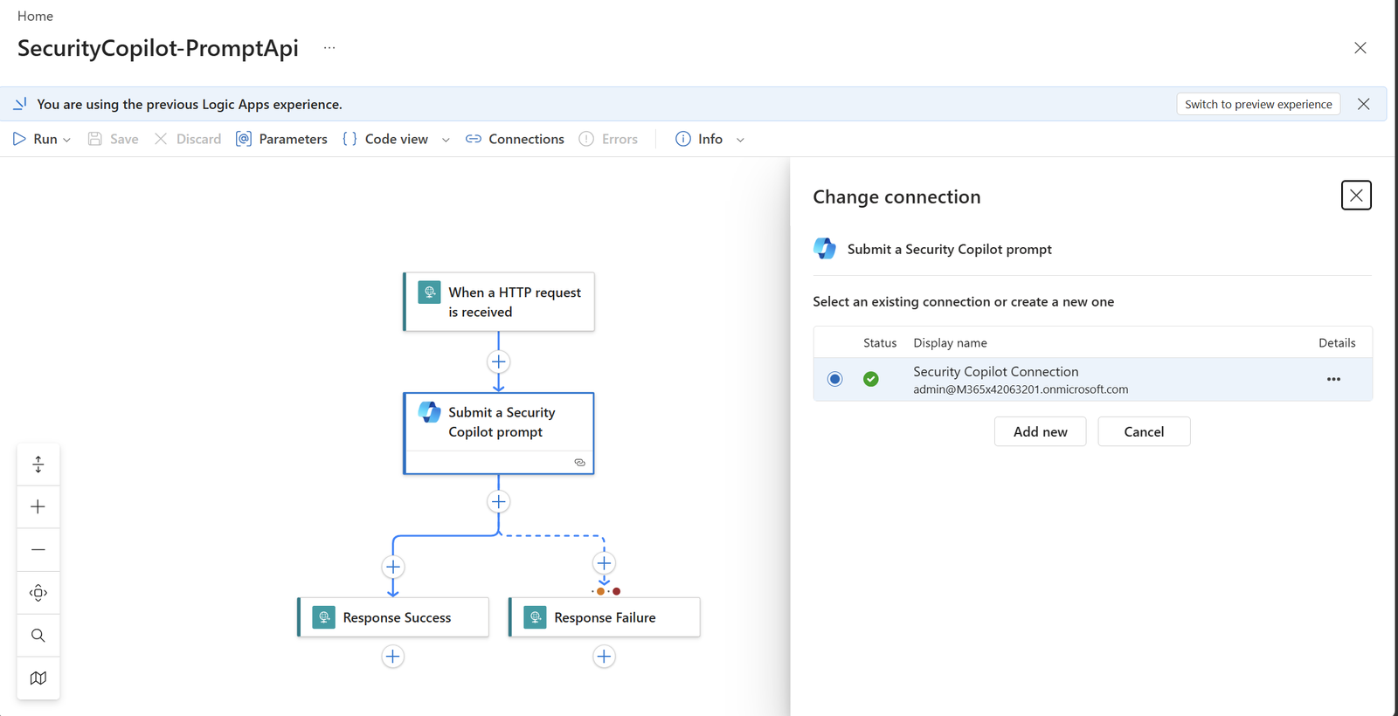Click the Details column header
This screenshot has width=1398, height=716.
tap(1337, 343)
